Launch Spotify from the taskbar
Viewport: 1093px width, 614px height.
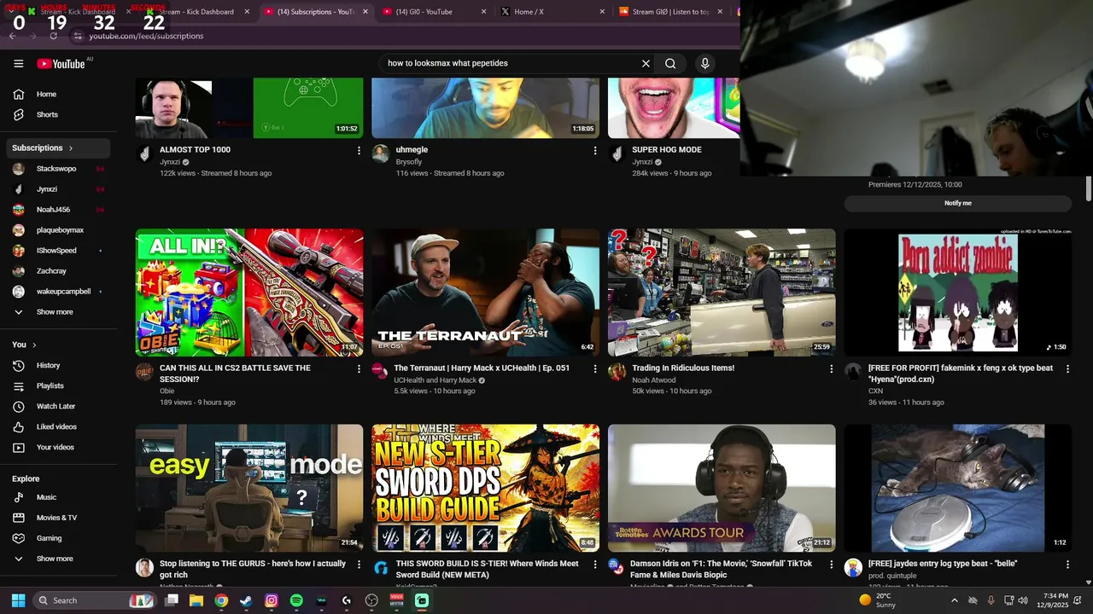coord(296,600)
